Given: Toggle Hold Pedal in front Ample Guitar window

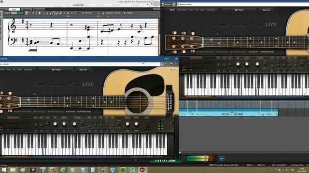Looking at the screenshot, I should click(x=40, y=111).
